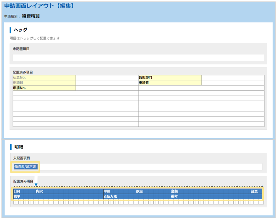This screenshot has height=219, width=276.
Task: Click the empty cell right of 申請者
Action: pos(233,83)
